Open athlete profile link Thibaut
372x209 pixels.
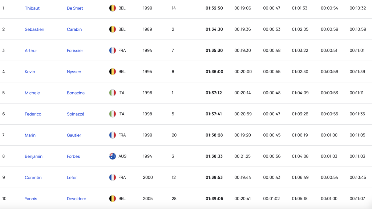(32, 8)
